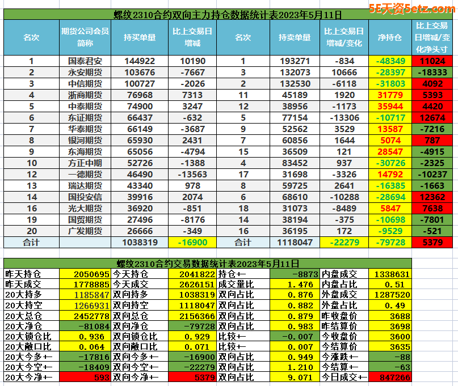Select the 今收盘价 value 3600

click(x=390, y=336)
